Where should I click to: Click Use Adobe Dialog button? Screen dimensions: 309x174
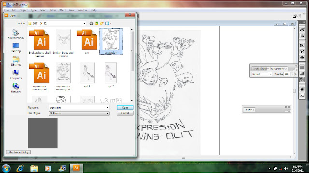pos(18,152)
